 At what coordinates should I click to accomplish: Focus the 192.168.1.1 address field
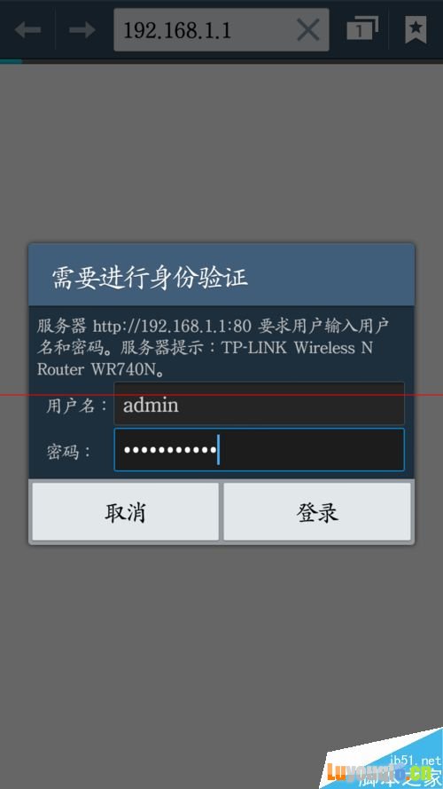[221, 29]
